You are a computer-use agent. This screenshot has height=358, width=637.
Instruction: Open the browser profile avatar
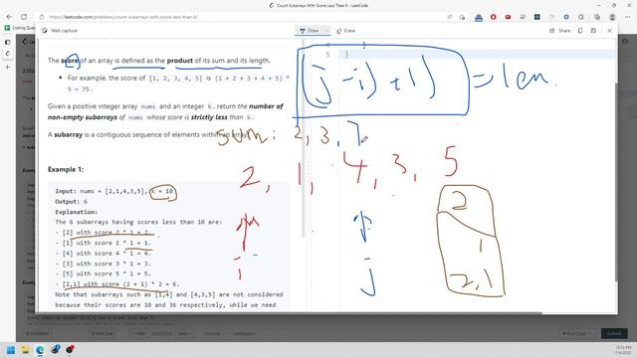coord(612,17)
